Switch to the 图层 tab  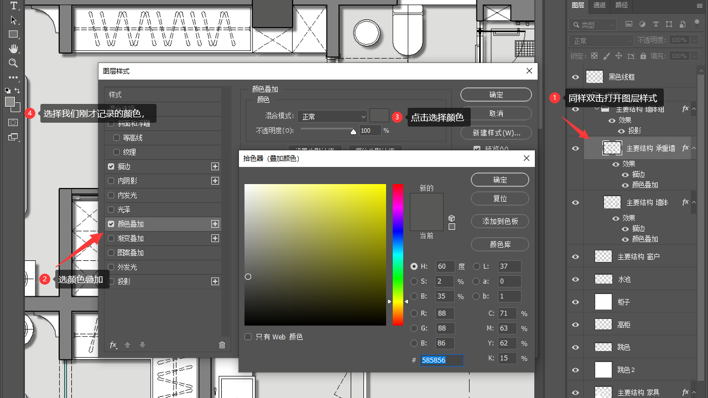point(578,5)
